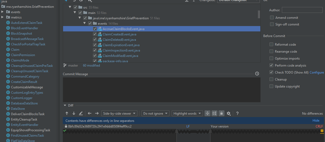Uncheck Check TODO (Show All)
The width and height of the screenshot is (325, 142).
coord(271,72)
